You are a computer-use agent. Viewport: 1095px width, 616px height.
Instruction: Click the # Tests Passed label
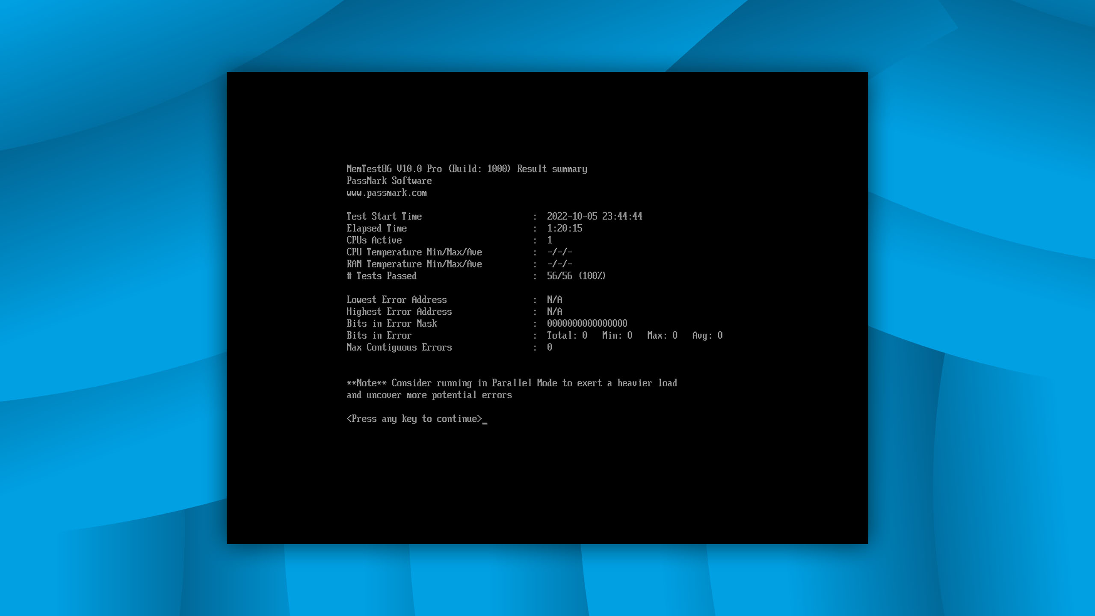(x=382, y=276)
